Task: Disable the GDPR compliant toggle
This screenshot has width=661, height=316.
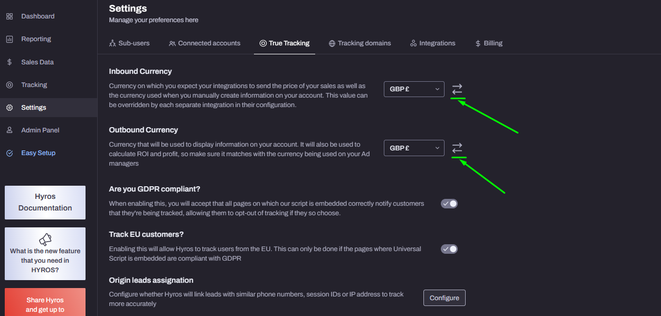Action: point(449,203)
